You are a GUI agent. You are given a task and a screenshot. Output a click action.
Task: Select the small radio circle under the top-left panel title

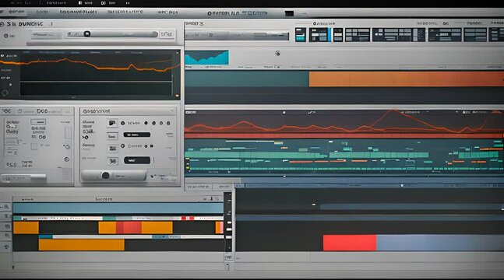tap(5, 36)
